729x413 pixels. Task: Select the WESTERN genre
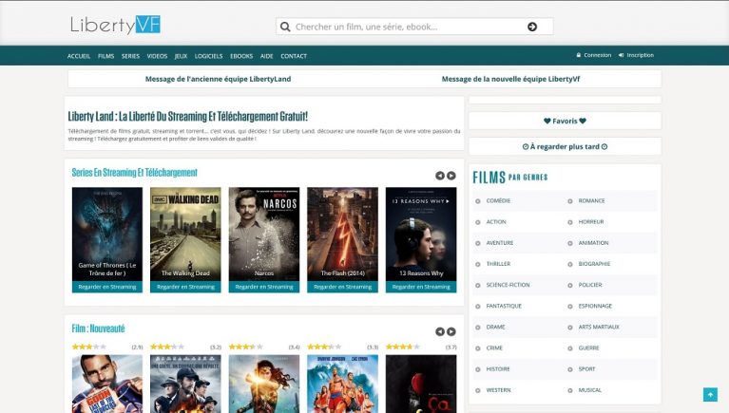click(x=498, y=390)
